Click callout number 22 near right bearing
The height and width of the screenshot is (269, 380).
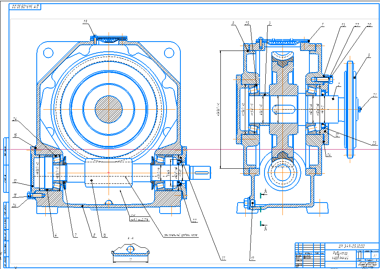[195, 220]
